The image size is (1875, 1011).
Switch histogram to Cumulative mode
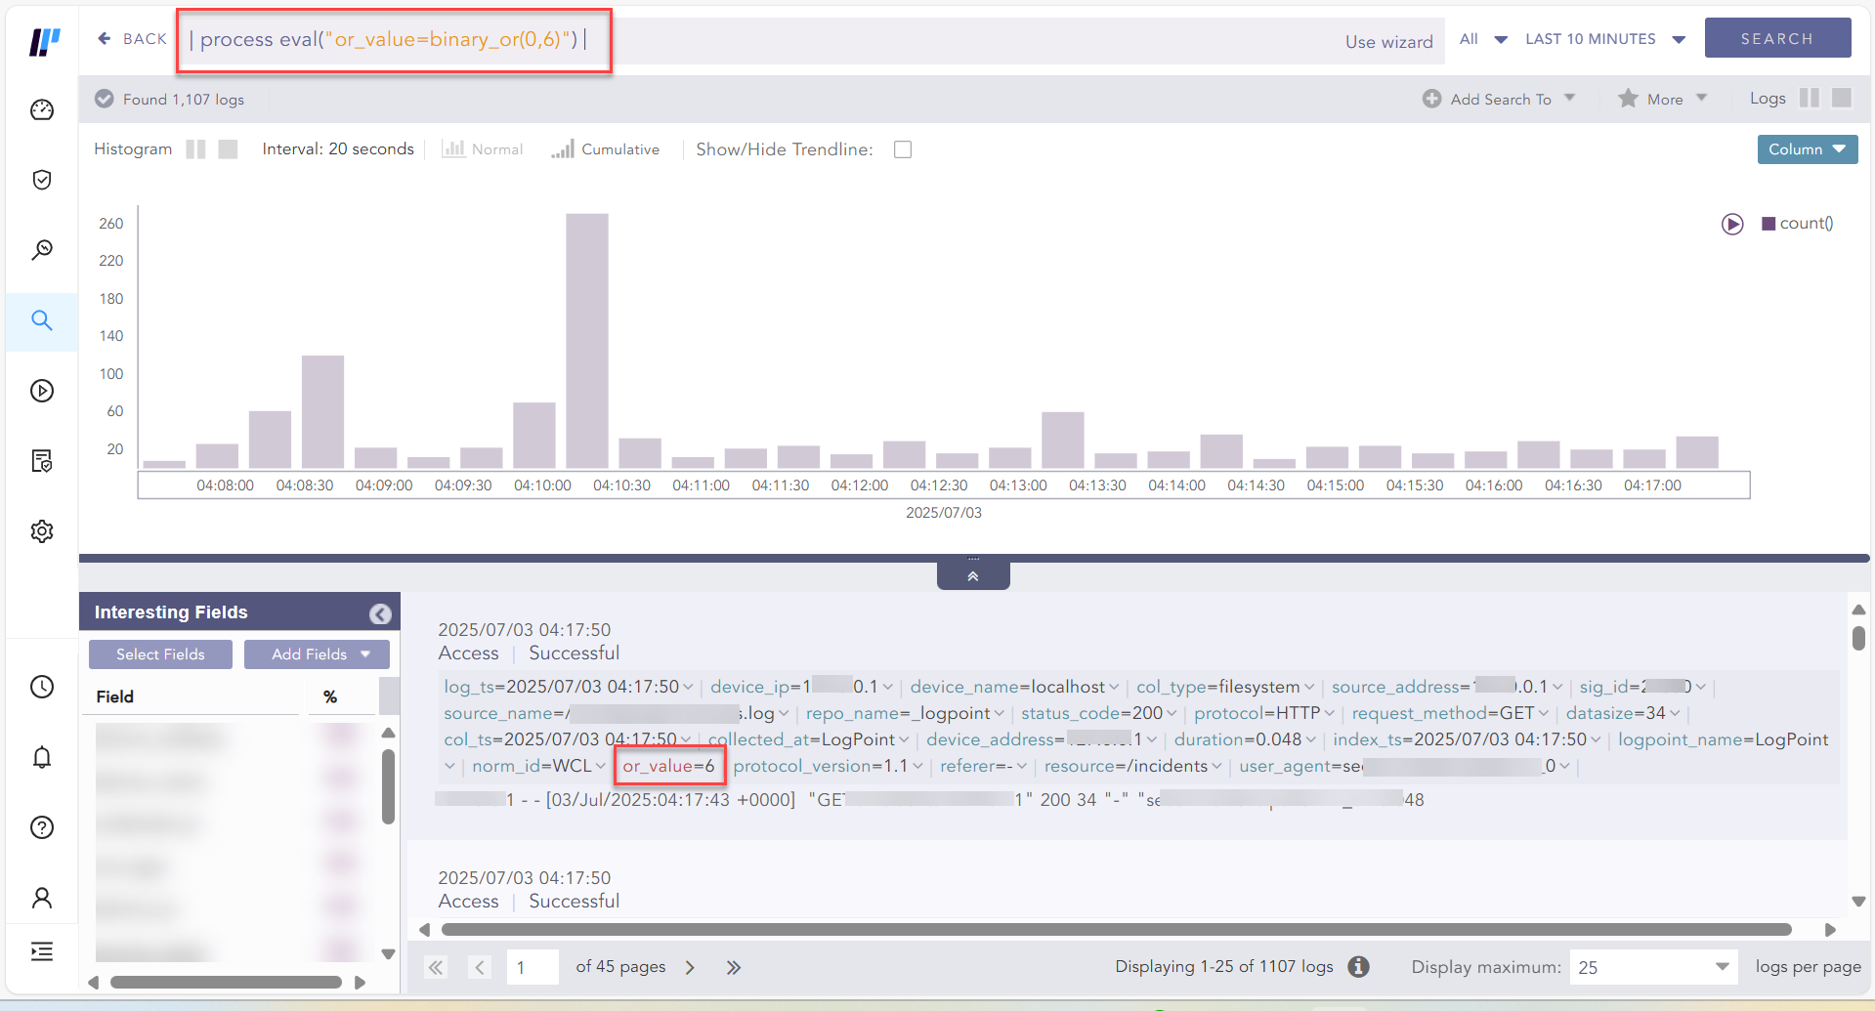[x=606, y=149]
